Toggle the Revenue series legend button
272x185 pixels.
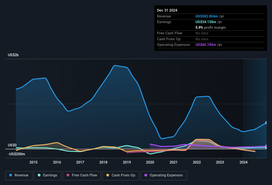point(19,175)
